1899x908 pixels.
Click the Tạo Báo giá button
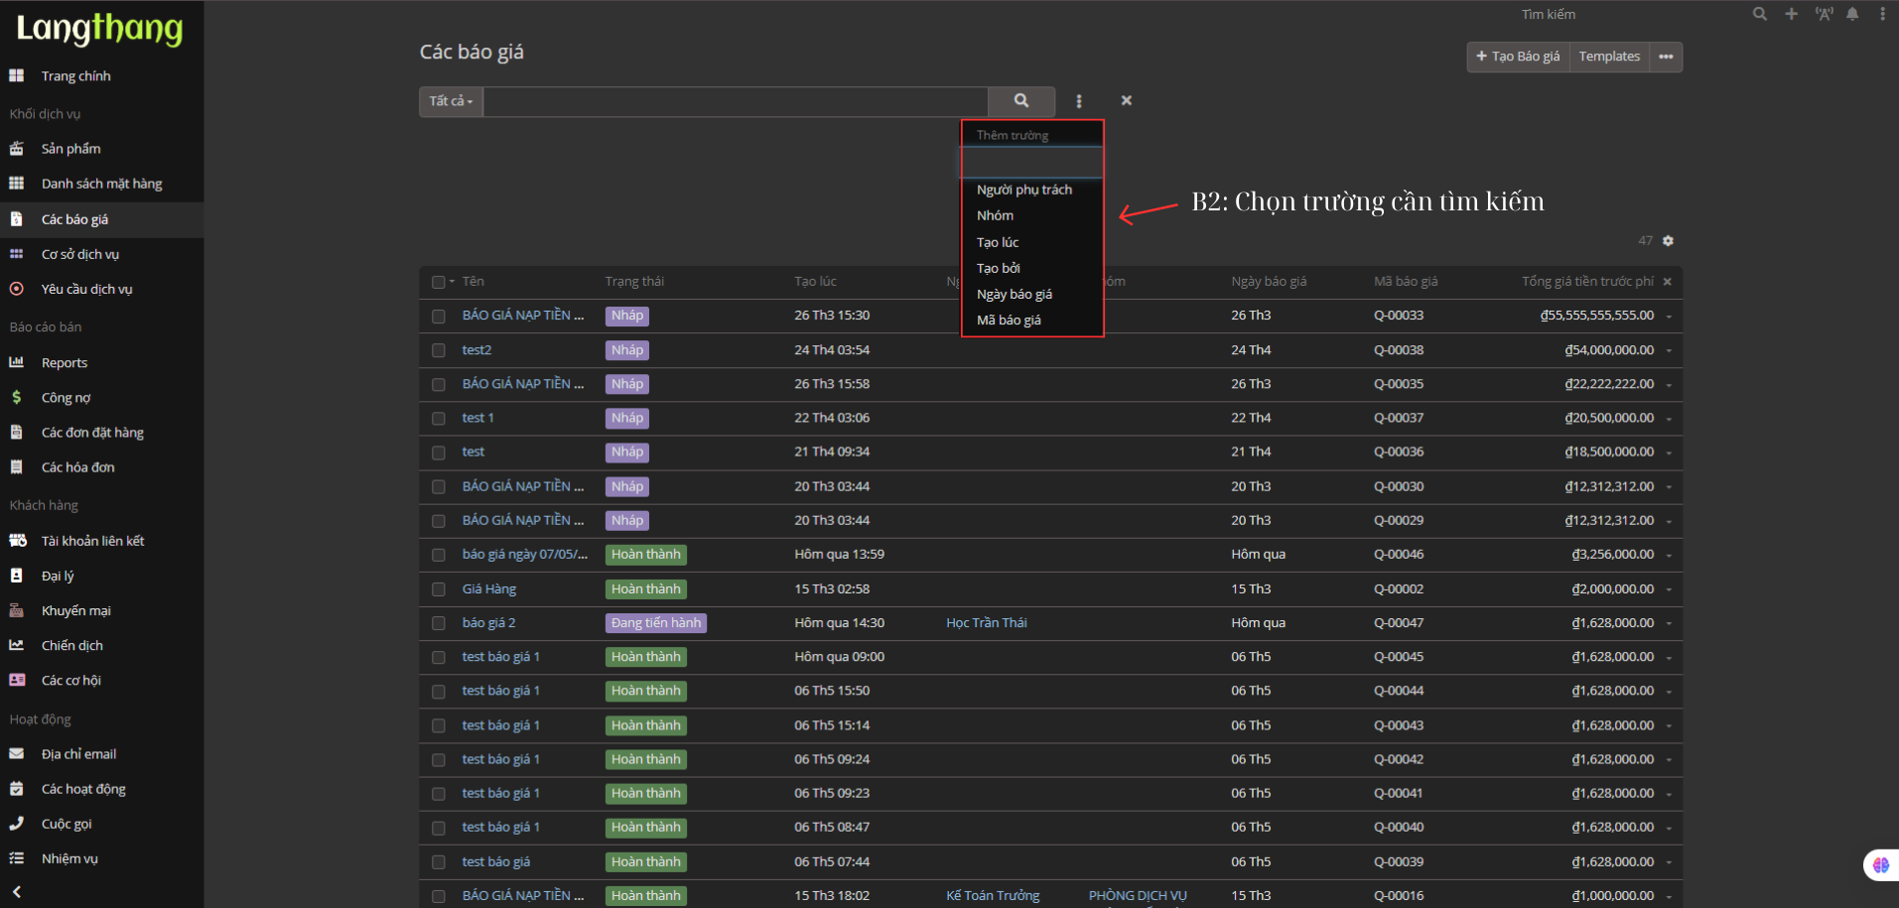(x=1518, y=57)
